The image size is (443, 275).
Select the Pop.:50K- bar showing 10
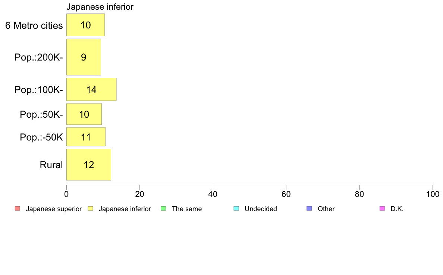(84, 114)
